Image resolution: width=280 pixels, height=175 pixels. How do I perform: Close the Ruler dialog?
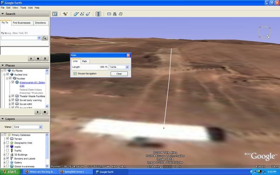[128, 55]
